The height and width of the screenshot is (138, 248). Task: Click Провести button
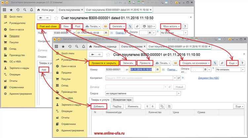click(145, 63)
